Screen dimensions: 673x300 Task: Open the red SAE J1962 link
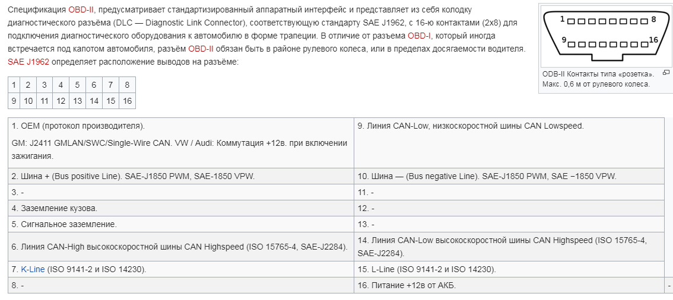pyautogui.click(x=28, y=62)
